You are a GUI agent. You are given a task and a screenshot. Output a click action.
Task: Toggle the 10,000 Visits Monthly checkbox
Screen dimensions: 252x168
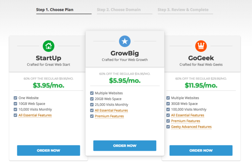(15, 109)
